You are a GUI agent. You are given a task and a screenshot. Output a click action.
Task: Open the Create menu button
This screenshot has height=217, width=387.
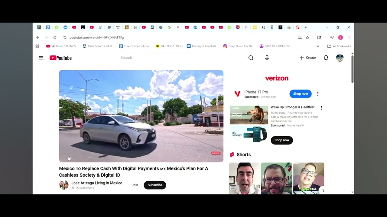pos(307,58)
